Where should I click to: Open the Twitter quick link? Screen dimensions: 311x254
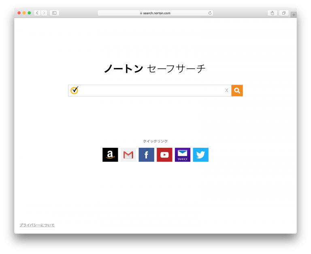point(201,155)
